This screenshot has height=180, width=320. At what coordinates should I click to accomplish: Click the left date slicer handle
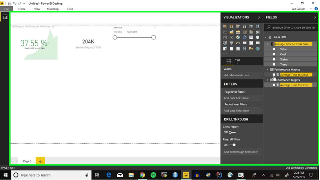pyautogui.click(x=115, y=38)
